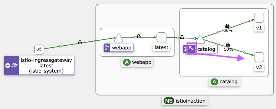Screen dimensions: 276x109
Task: Click the traffic-shifting icon on catalog label
Action: pos(192,49)
